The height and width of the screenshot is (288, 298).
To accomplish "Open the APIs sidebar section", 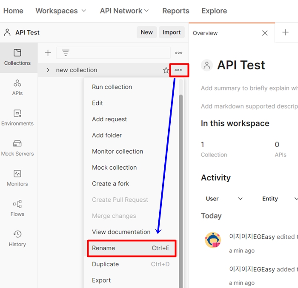I will click(x=17, y=88).
